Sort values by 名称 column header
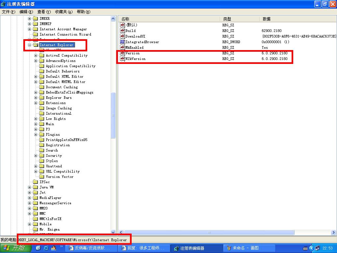337x253 pixels. 169,19
